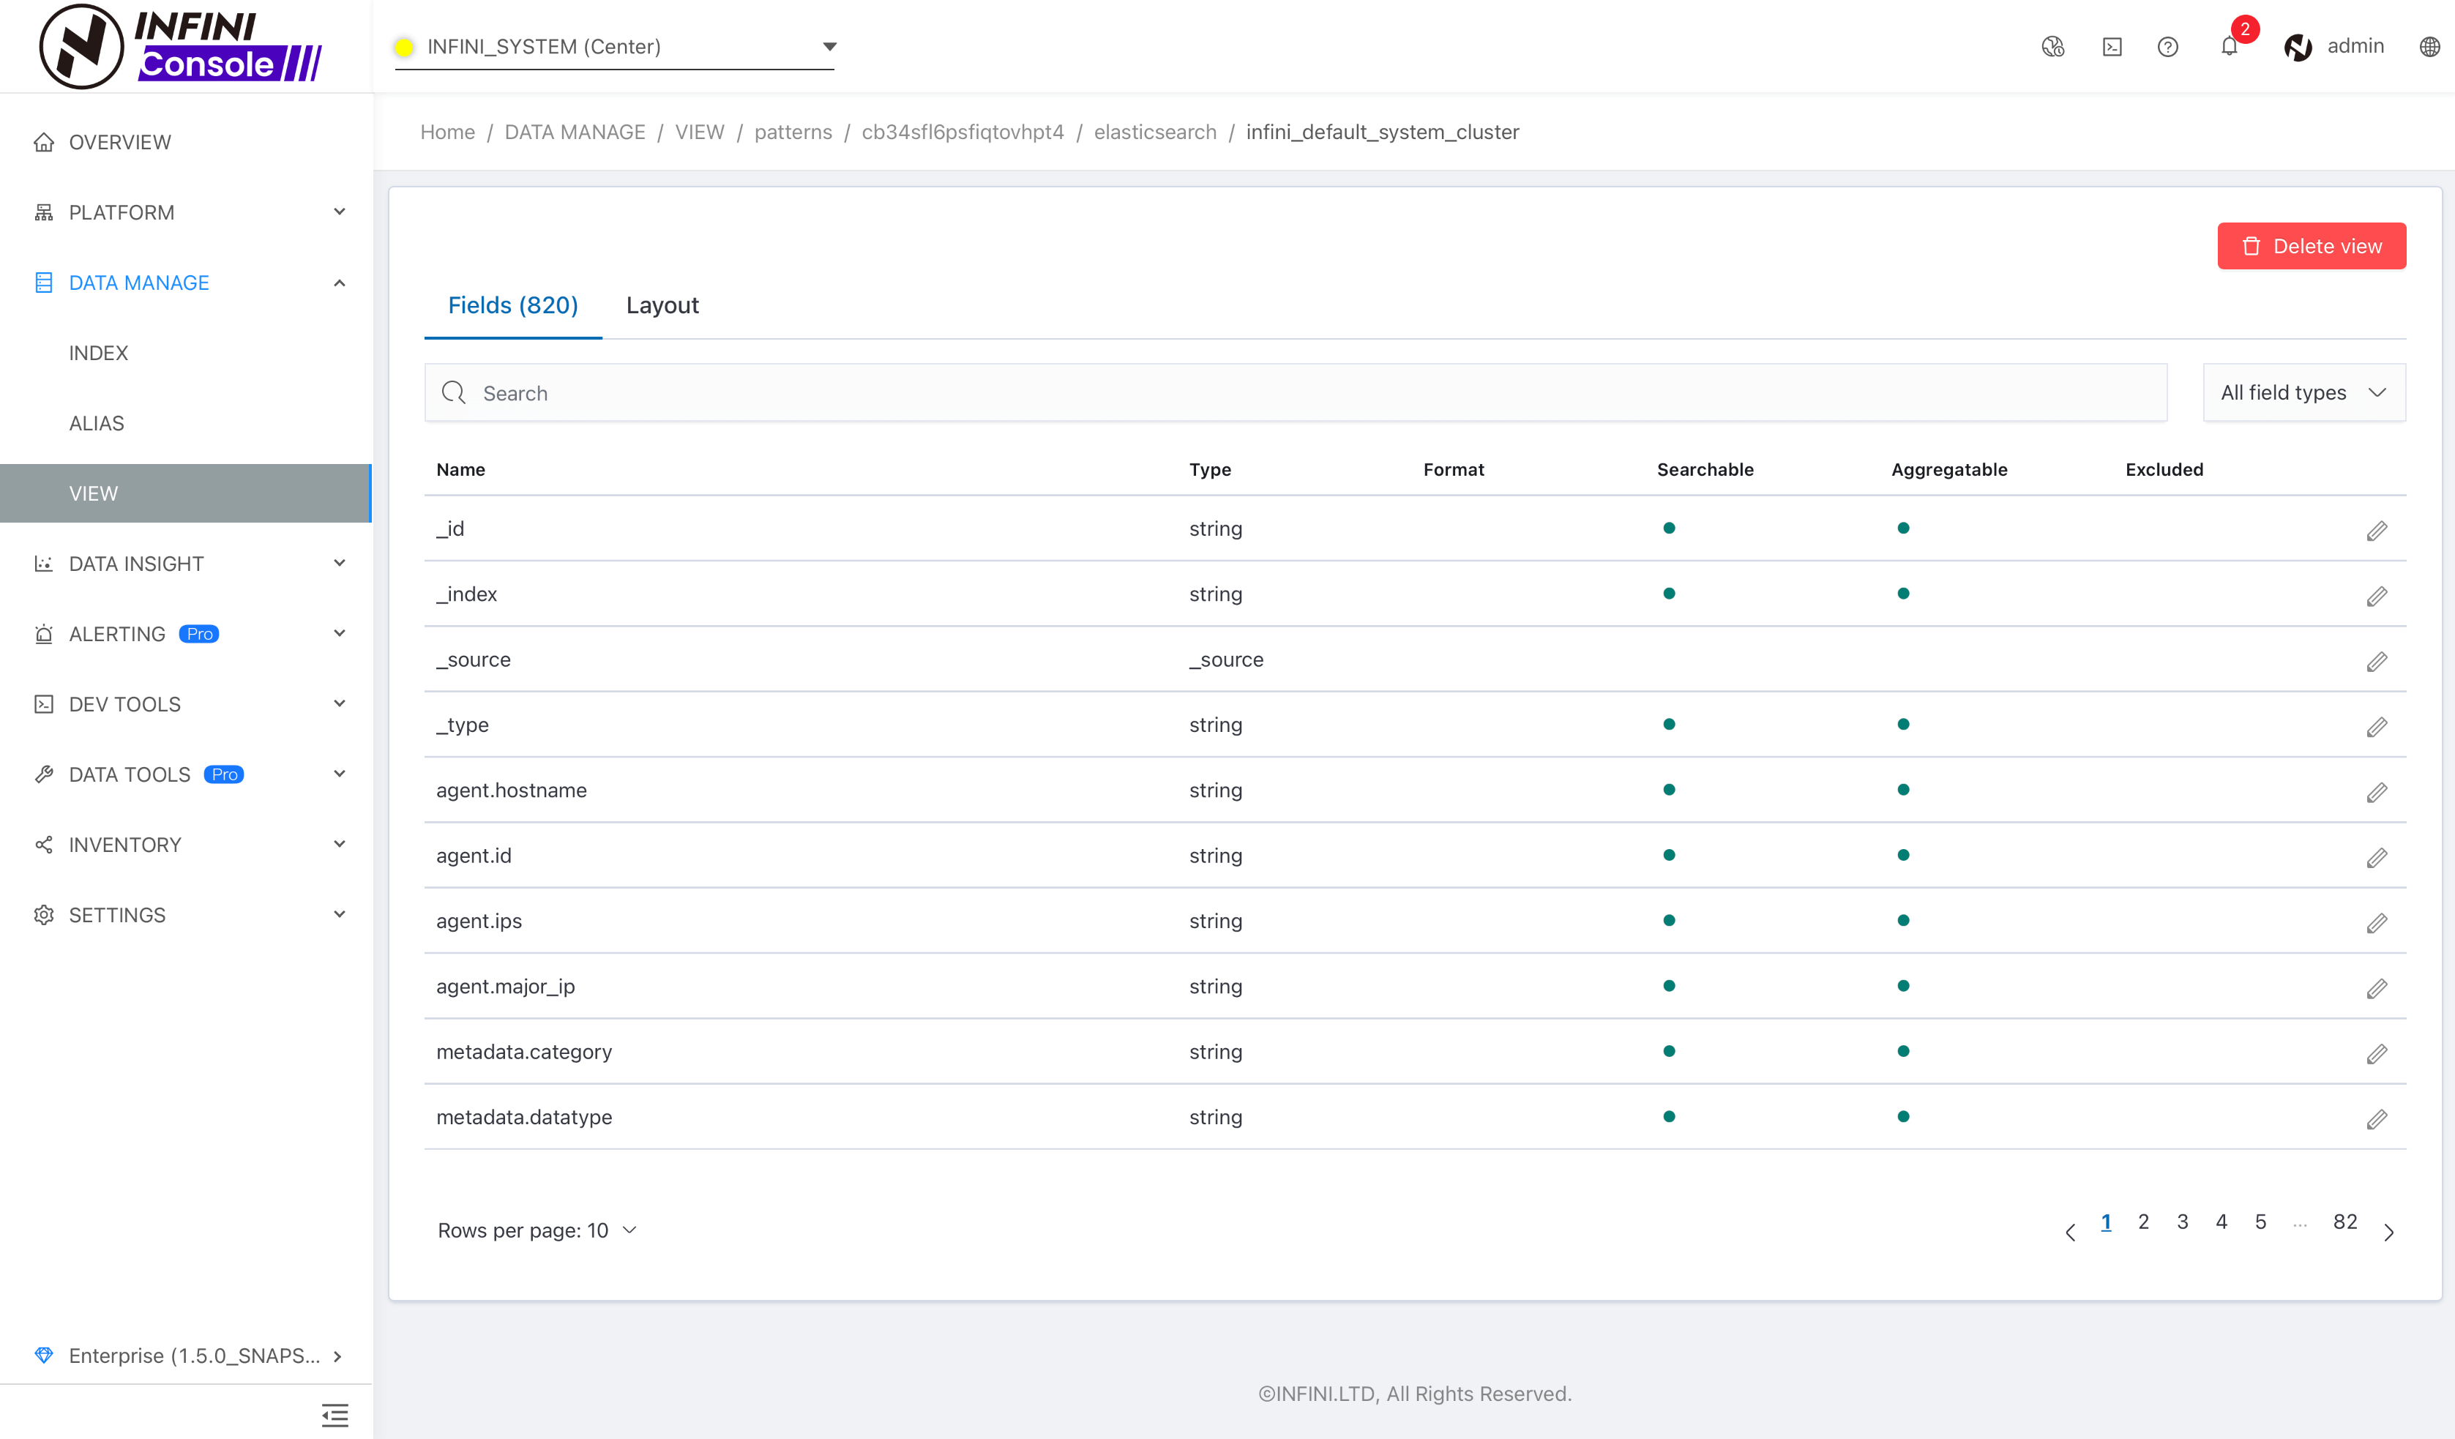Click the INFINI Console logo

(x=182, y=46)
